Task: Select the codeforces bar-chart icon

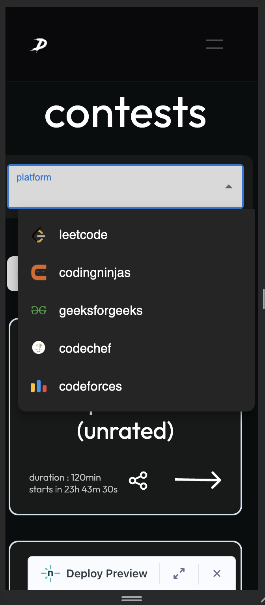Action: (x=38, y=386)
